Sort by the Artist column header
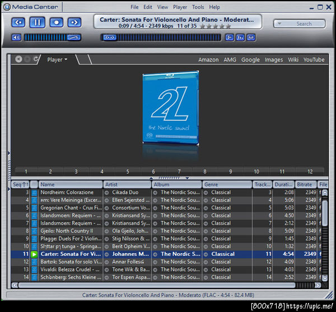 [x=127, y=185]
